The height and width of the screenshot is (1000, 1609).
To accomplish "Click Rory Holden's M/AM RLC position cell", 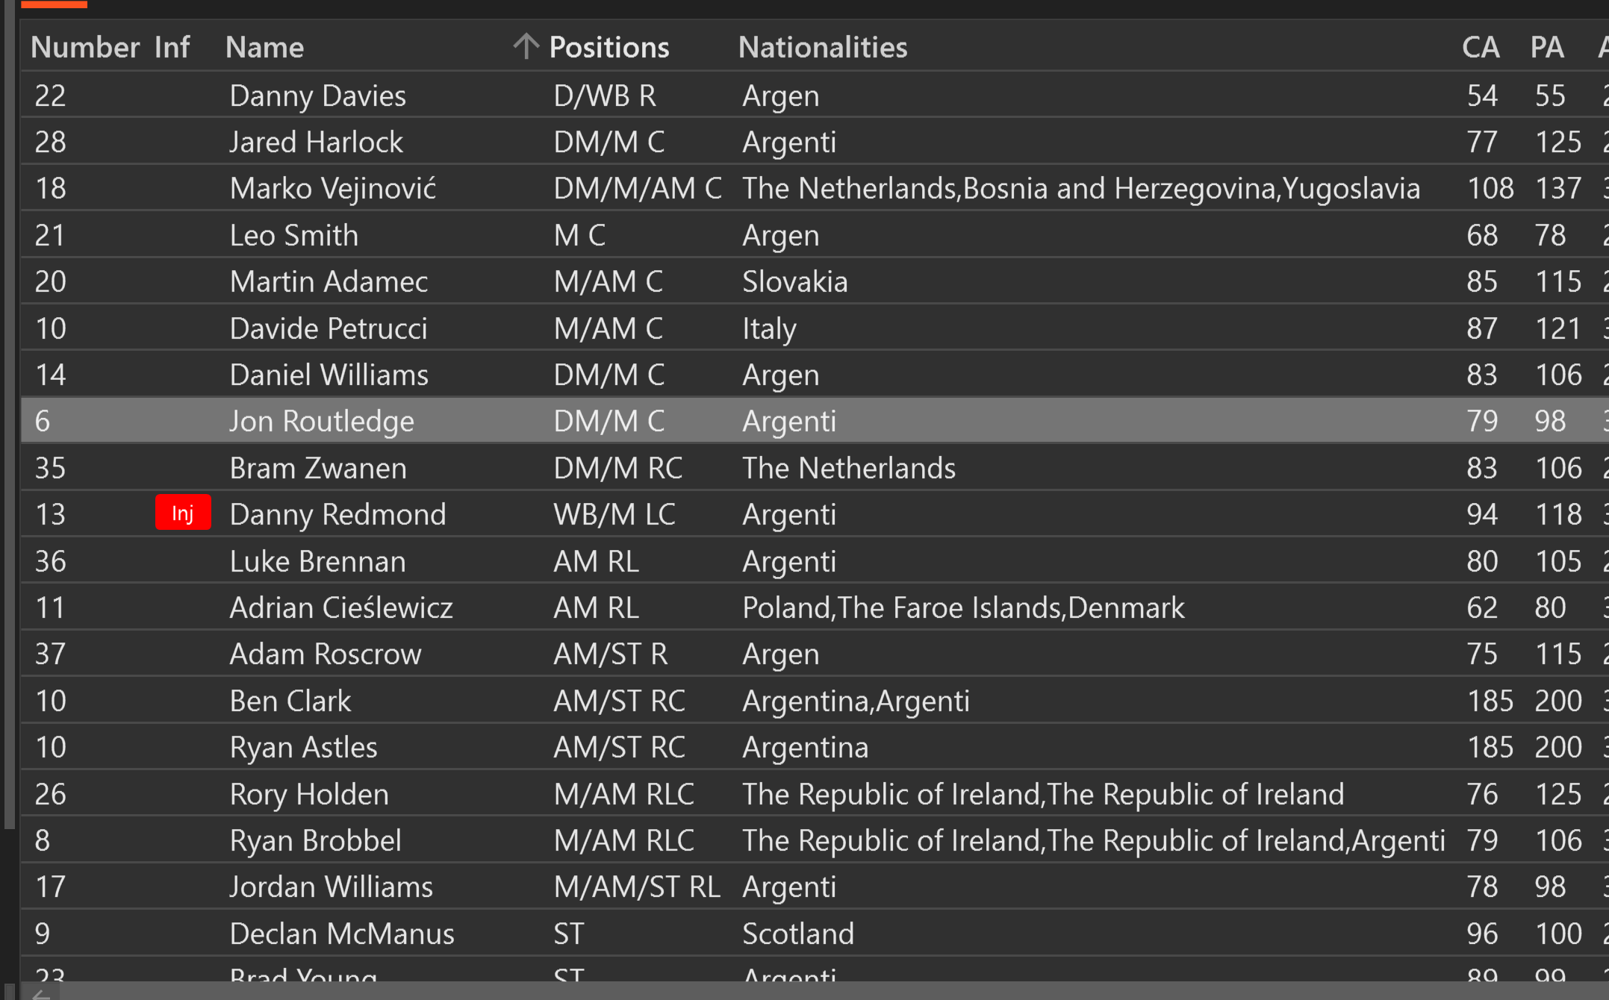I will [624, 794].
